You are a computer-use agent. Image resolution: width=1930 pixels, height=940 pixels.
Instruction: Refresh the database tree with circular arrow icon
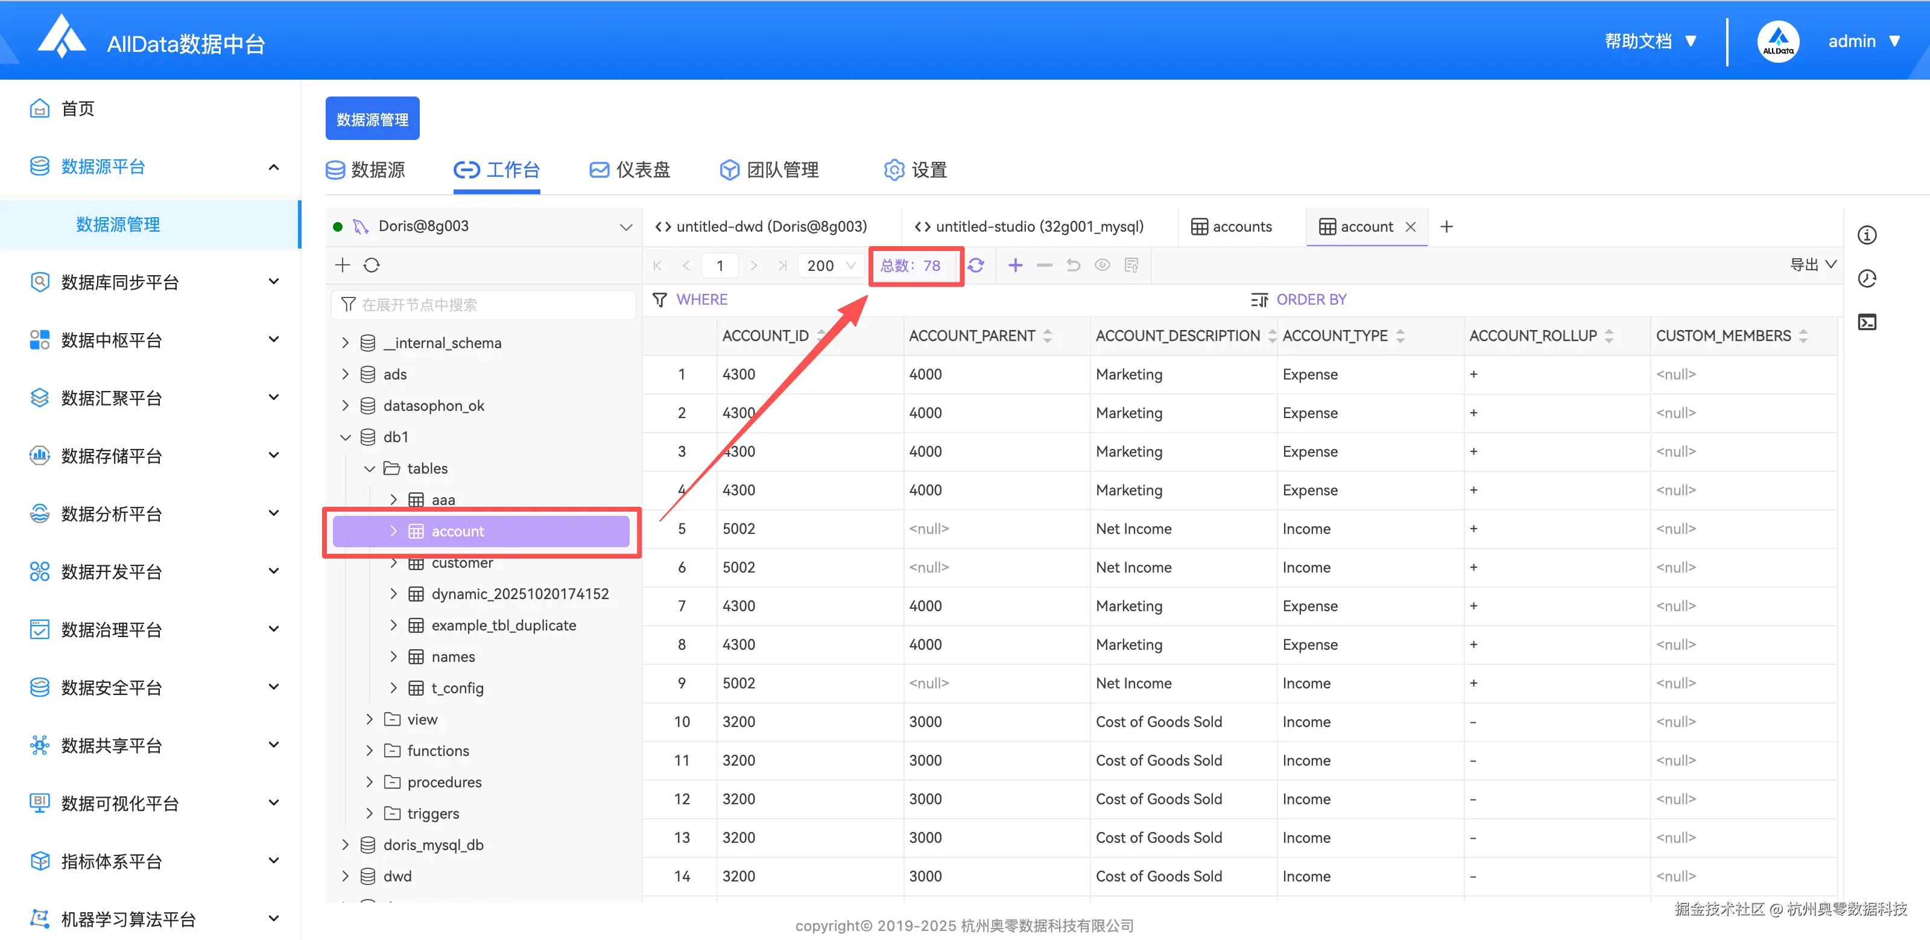point(372,265)
